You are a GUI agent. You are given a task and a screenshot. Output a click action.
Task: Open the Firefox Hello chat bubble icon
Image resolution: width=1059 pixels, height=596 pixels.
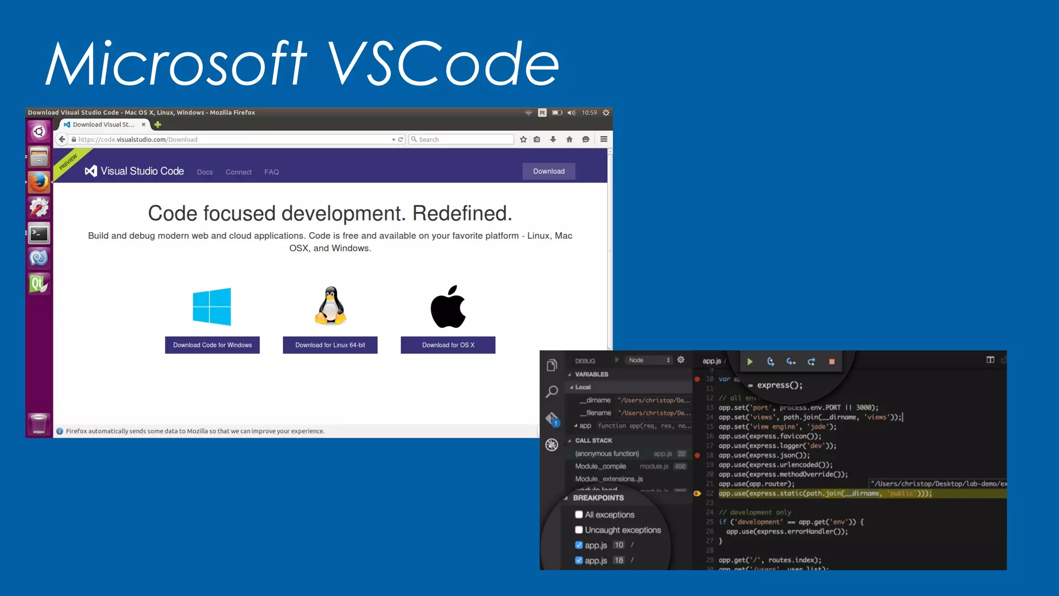(x=585, y=139)
